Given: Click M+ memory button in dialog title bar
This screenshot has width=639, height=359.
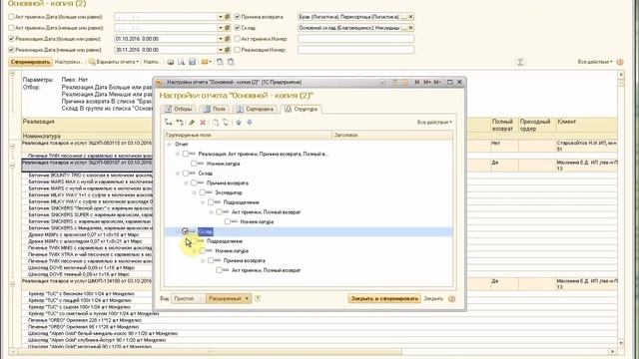Looking at the screenshot, I should (427, 82).
